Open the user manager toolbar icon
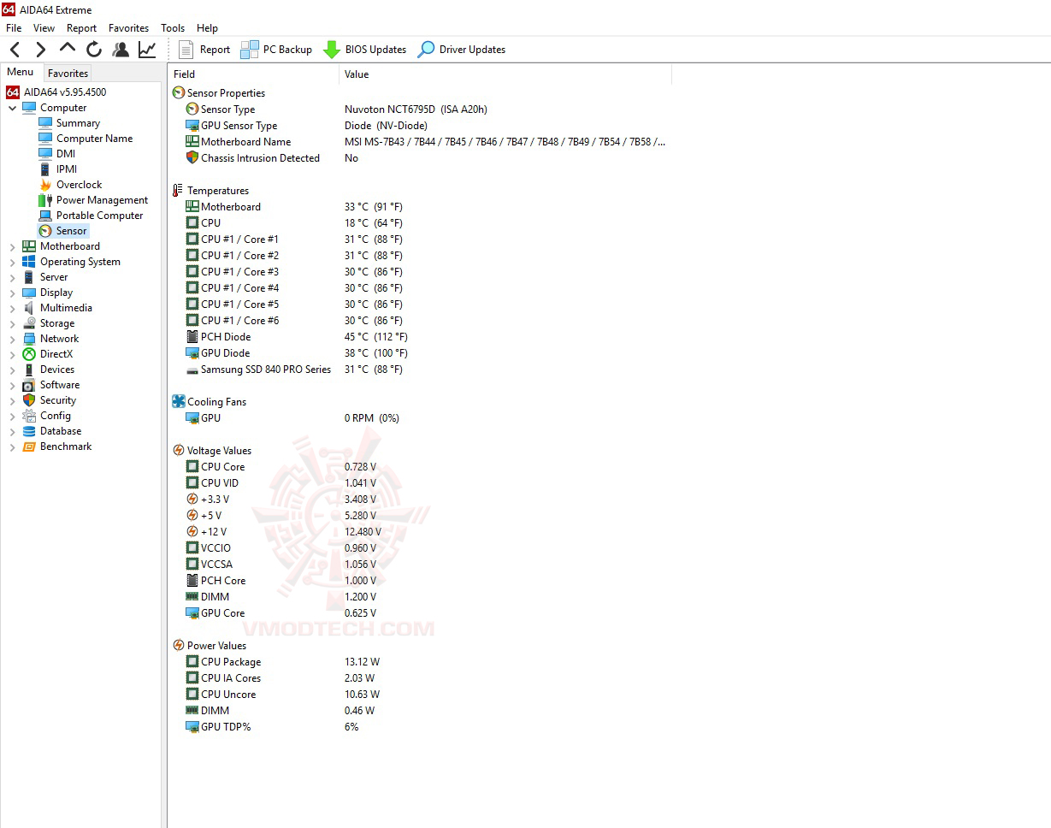Screen dimensions: 1051x828 pos(121,50)
